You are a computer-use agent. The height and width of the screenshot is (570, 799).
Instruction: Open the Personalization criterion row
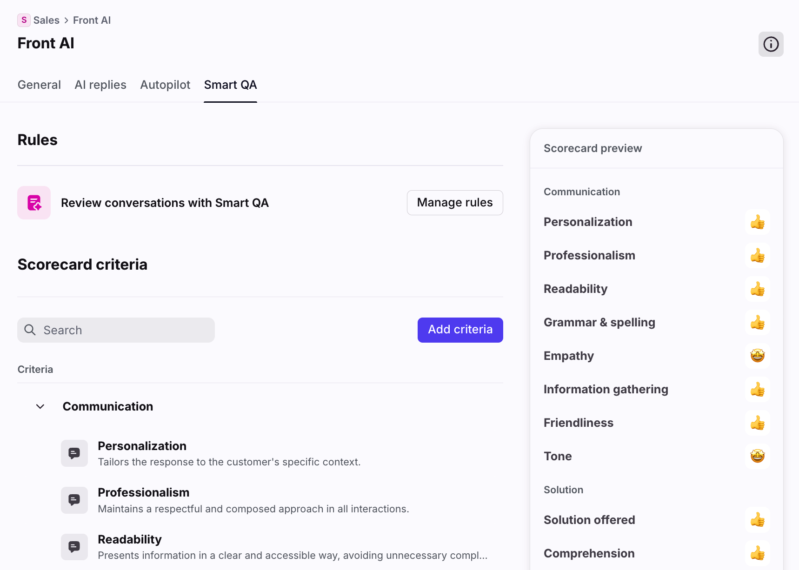point(229,453)
